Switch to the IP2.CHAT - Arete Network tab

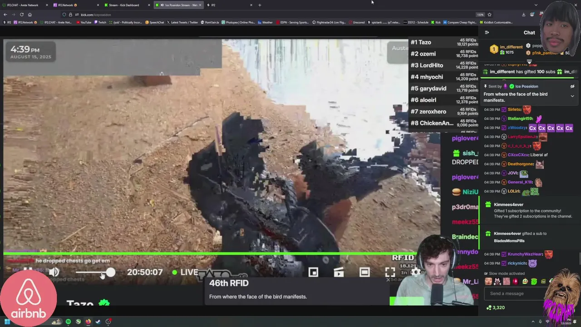[25, 5]
